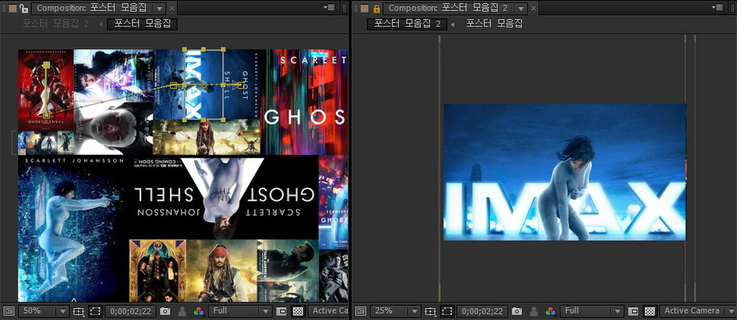Click Show Snapshot icon in left panel
The height and width of the screenshot is (320, 737).
coord(182,311)
